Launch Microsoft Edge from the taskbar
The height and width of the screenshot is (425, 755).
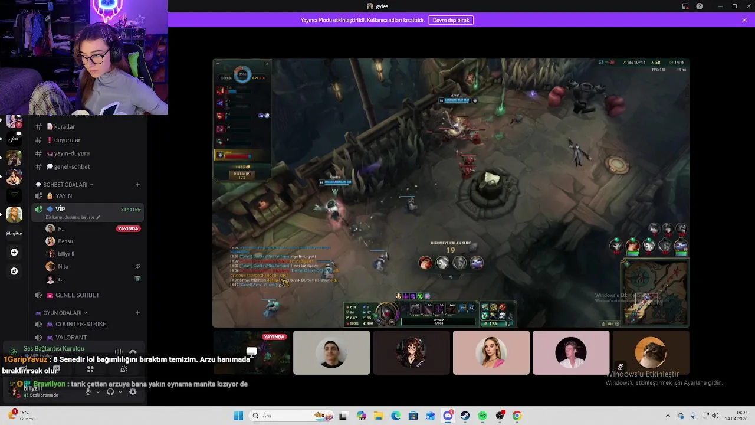395,416
